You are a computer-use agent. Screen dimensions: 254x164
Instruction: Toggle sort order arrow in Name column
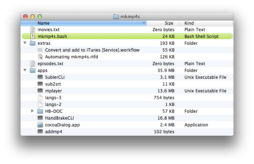pos(144,23)
